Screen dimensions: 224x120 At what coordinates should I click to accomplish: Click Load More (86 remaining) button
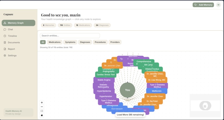[130, 114]
